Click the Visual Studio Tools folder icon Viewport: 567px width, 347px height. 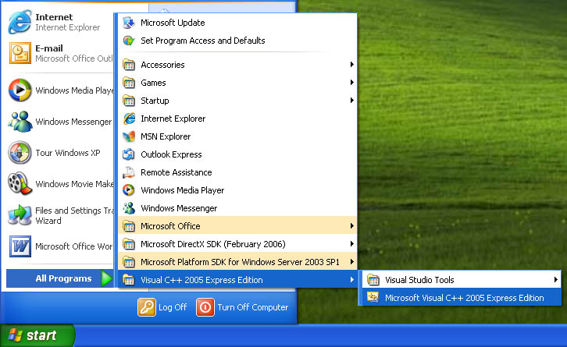373,280
